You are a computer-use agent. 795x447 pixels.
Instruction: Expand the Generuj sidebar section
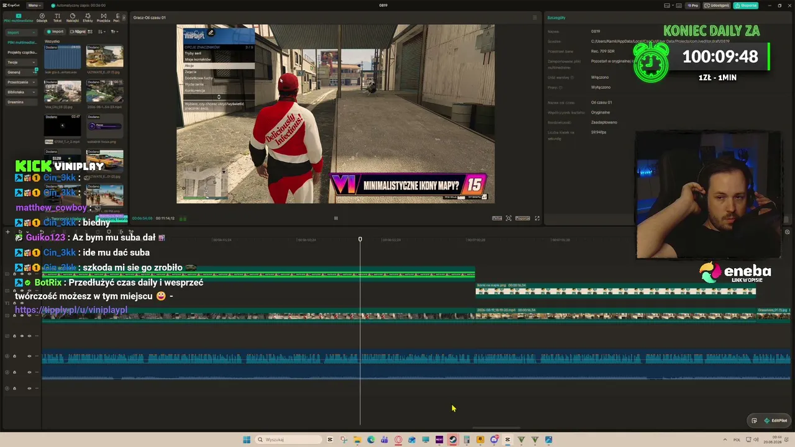coord(20,72)
